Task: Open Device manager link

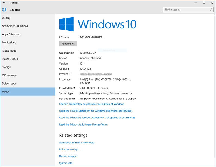Action: click(x=68, y=156)
